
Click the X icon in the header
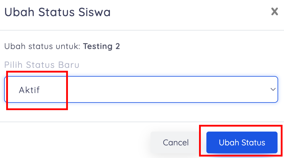[x=274, y=12]
